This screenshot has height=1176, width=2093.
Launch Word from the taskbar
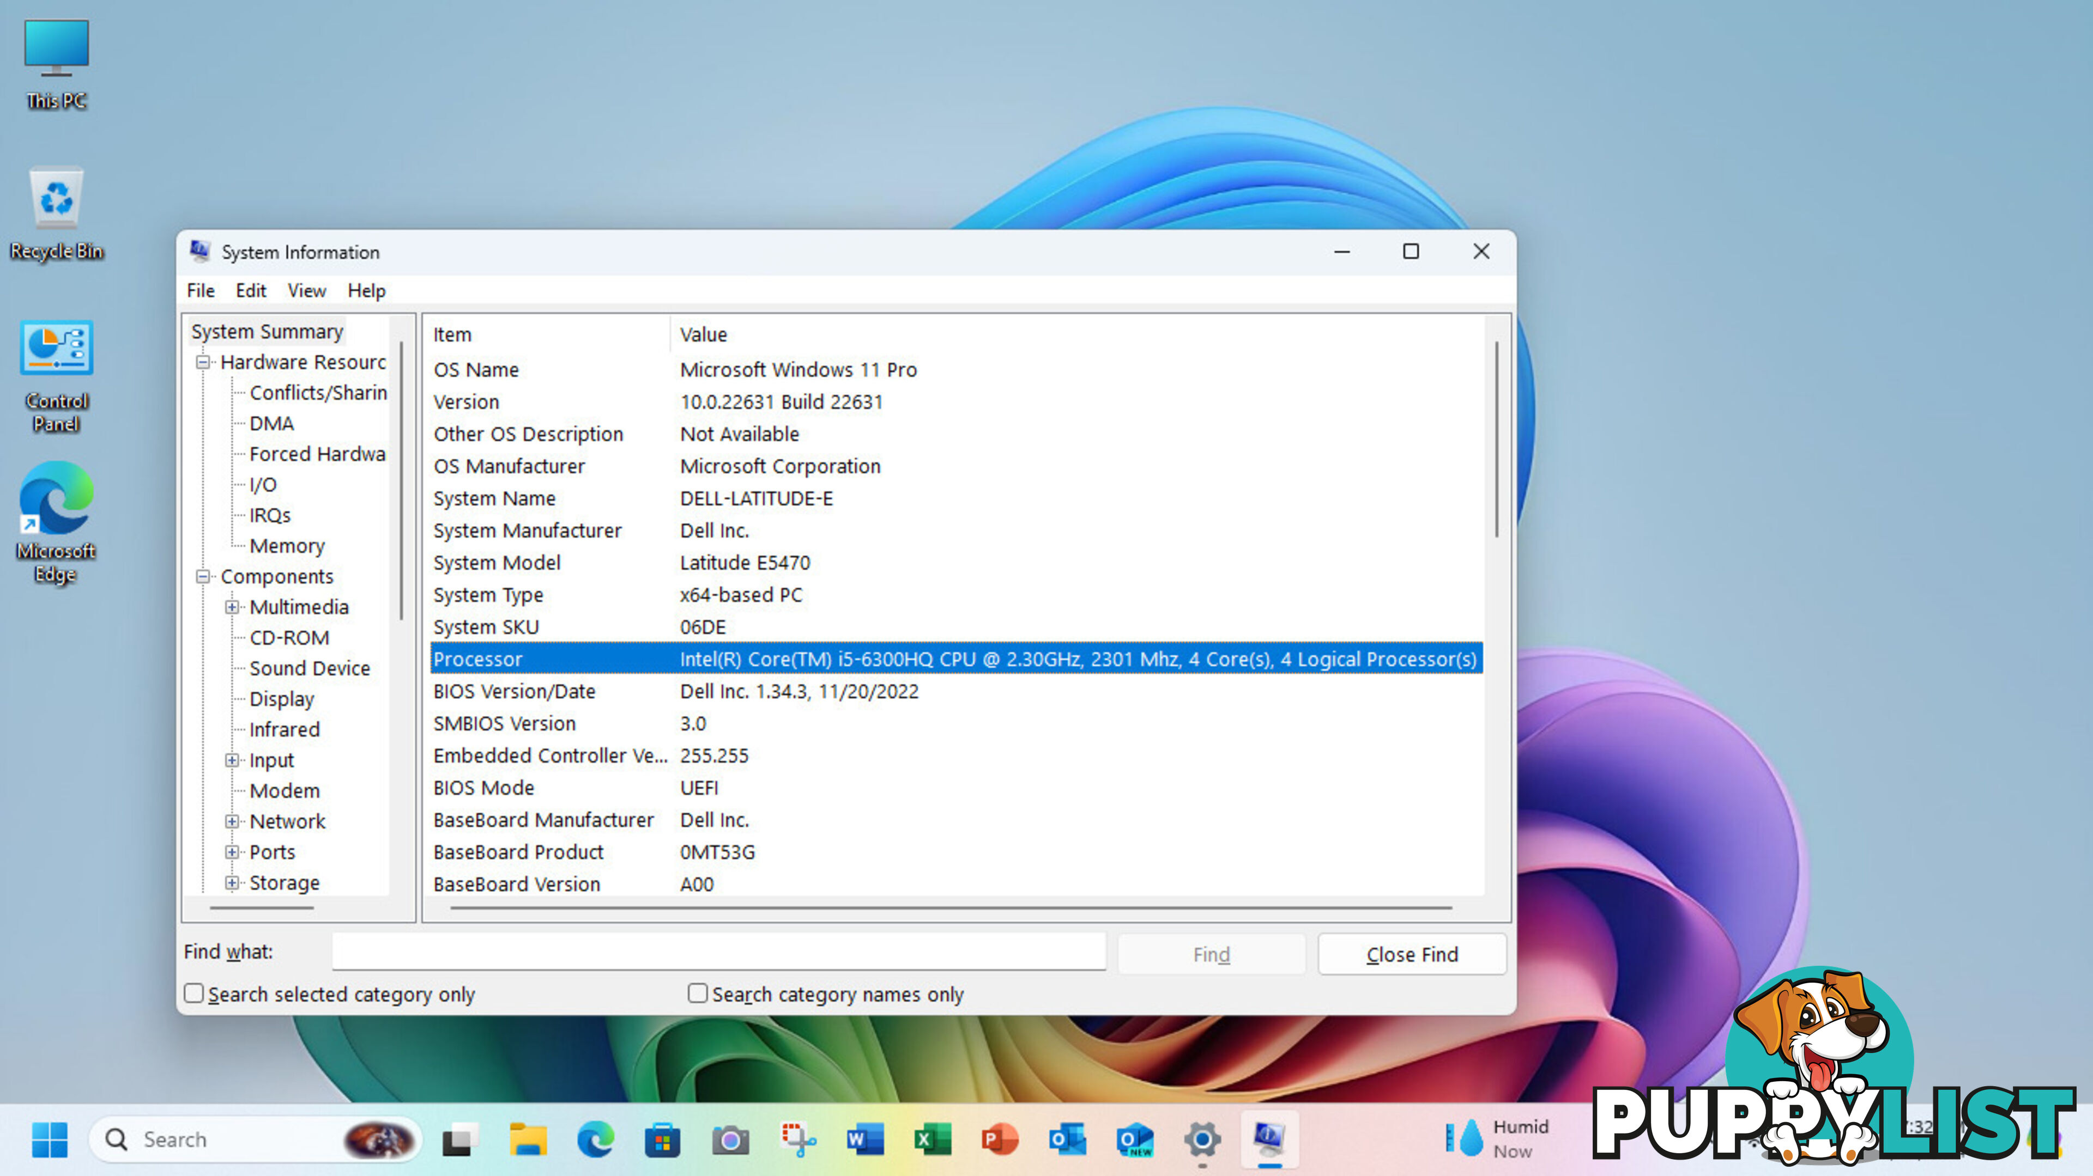(x=864, y=1140)
